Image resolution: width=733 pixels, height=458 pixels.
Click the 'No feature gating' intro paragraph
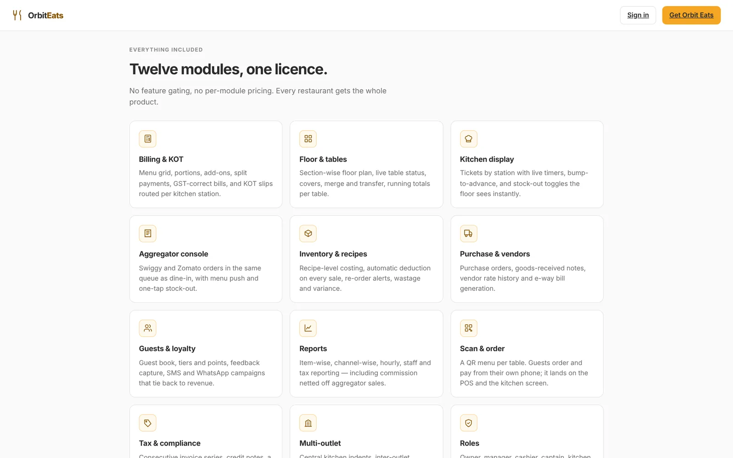coord(258,96)
